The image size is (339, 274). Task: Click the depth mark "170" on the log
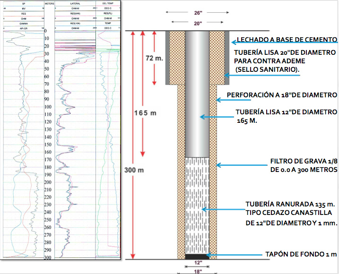tap(48, 160)
